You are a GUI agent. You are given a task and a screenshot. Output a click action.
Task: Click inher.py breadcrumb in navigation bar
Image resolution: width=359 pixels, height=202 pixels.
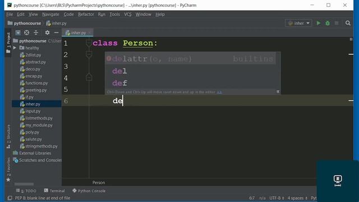click(x=56, y=23)
